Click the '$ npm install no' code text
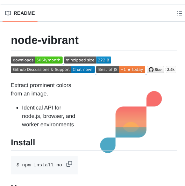Image resolution: width=185 pixels, height=186 pixels. pos(39,165)
